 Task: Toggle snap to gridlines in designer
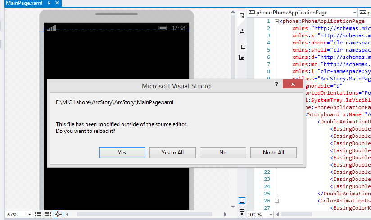click(48, 215)
